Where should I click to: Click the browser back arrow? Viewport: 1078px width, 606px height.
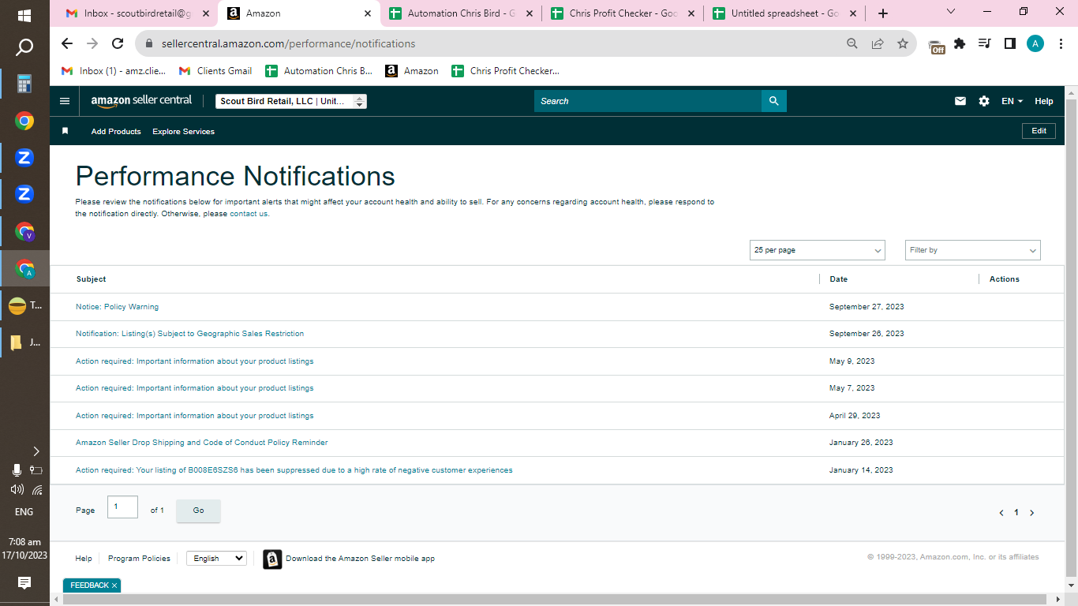(67, 44)
